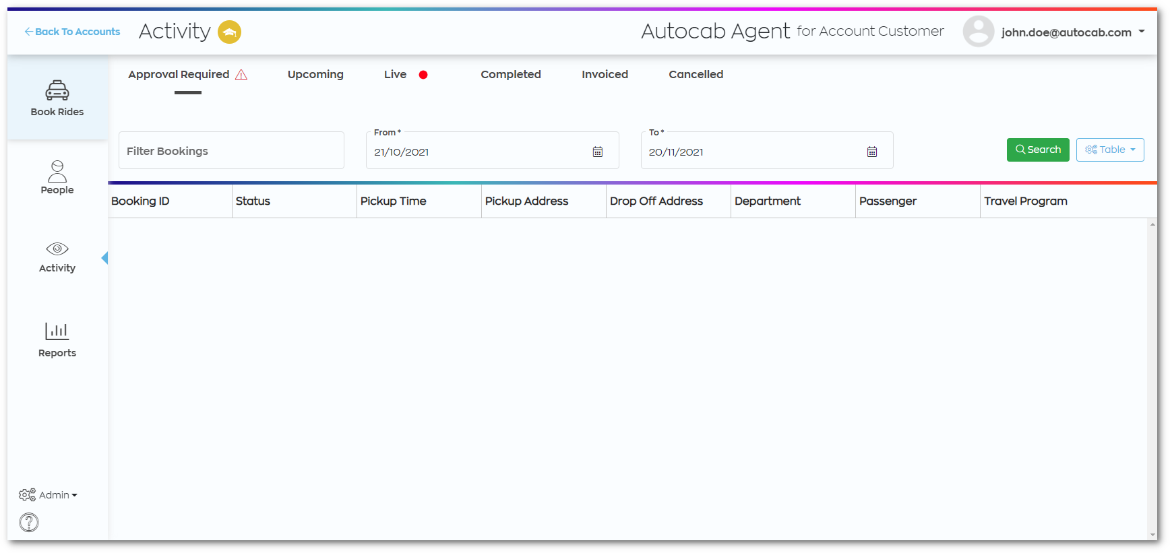Open the People sidebar section
The image size is (1170, 553).
[57, 178]
